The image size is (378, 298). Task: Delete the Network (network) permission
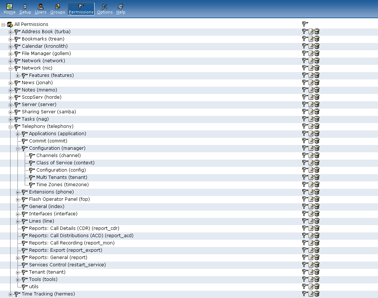click(x=317, y=60)
